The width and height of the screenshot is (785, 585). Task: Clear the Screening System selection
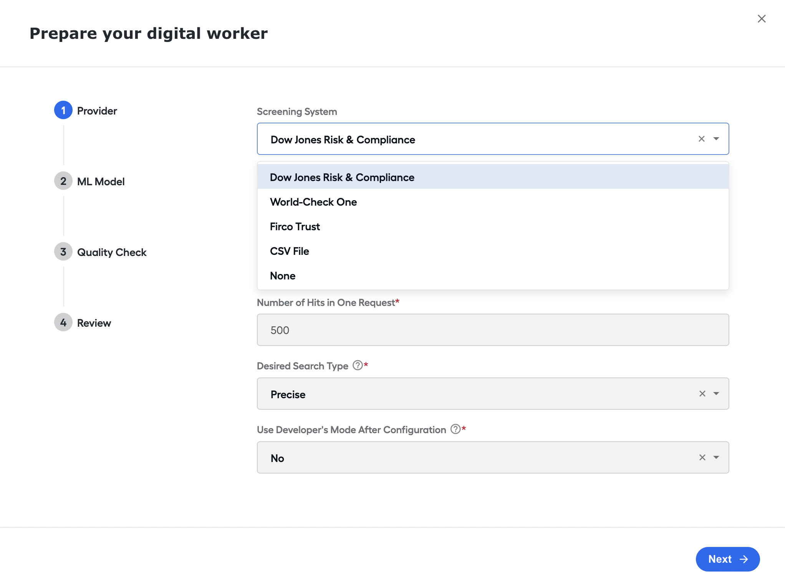[x=701, y=139]
